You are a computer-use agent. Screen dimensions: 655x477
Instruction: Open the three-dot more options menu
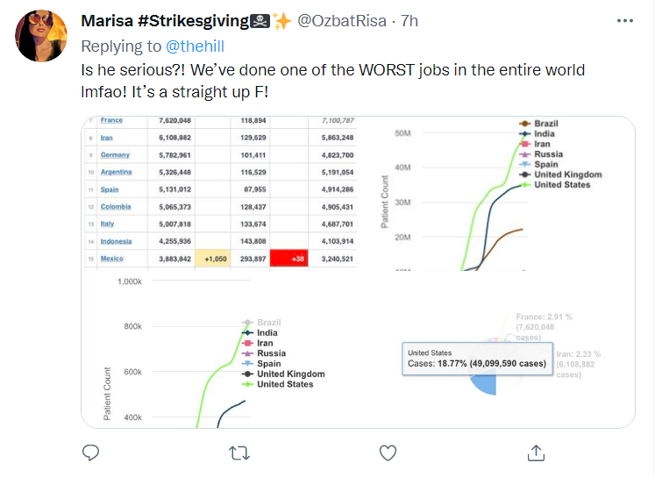[623, 21]
